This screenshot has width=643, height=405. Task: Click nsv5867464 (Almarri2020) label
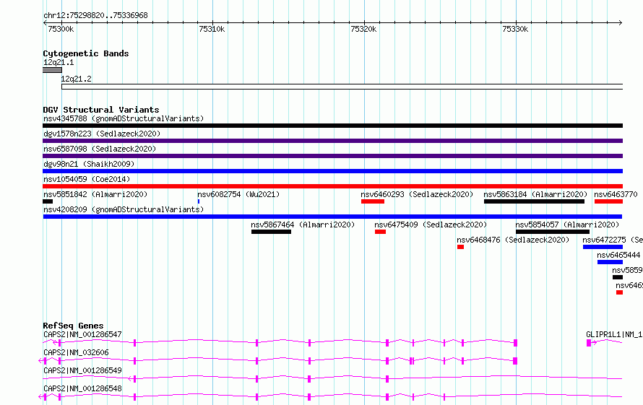coord(303,225)
